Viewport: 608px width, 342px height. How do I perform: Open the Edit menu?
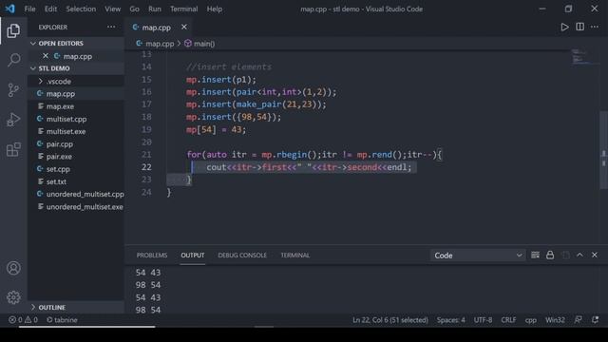(50, 9)
